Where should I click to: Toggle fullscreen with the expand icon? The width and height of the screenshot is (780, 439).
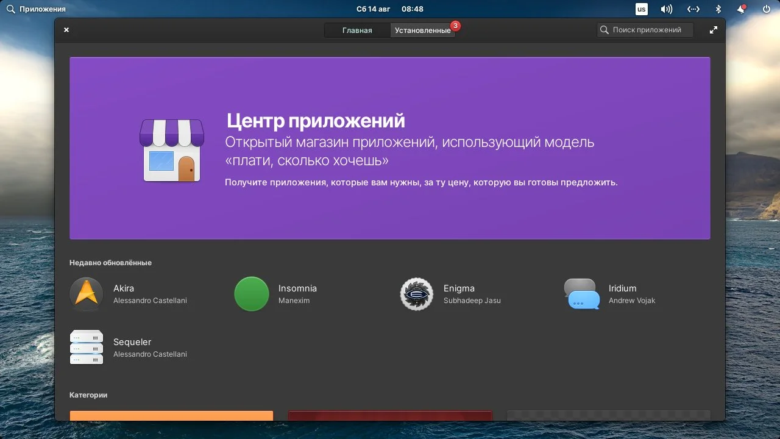click(713, 29)
